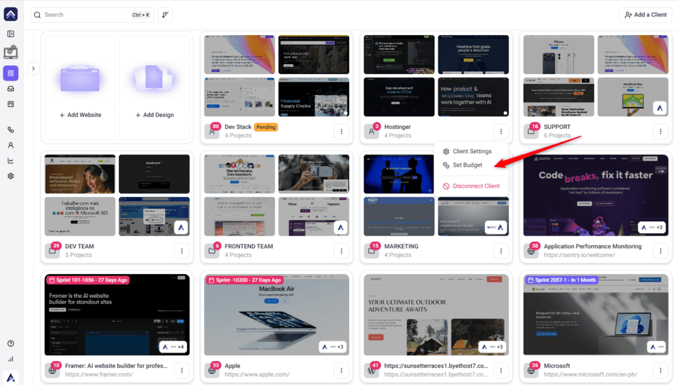Open the analytics chart sidebar icon

[11, 161]
